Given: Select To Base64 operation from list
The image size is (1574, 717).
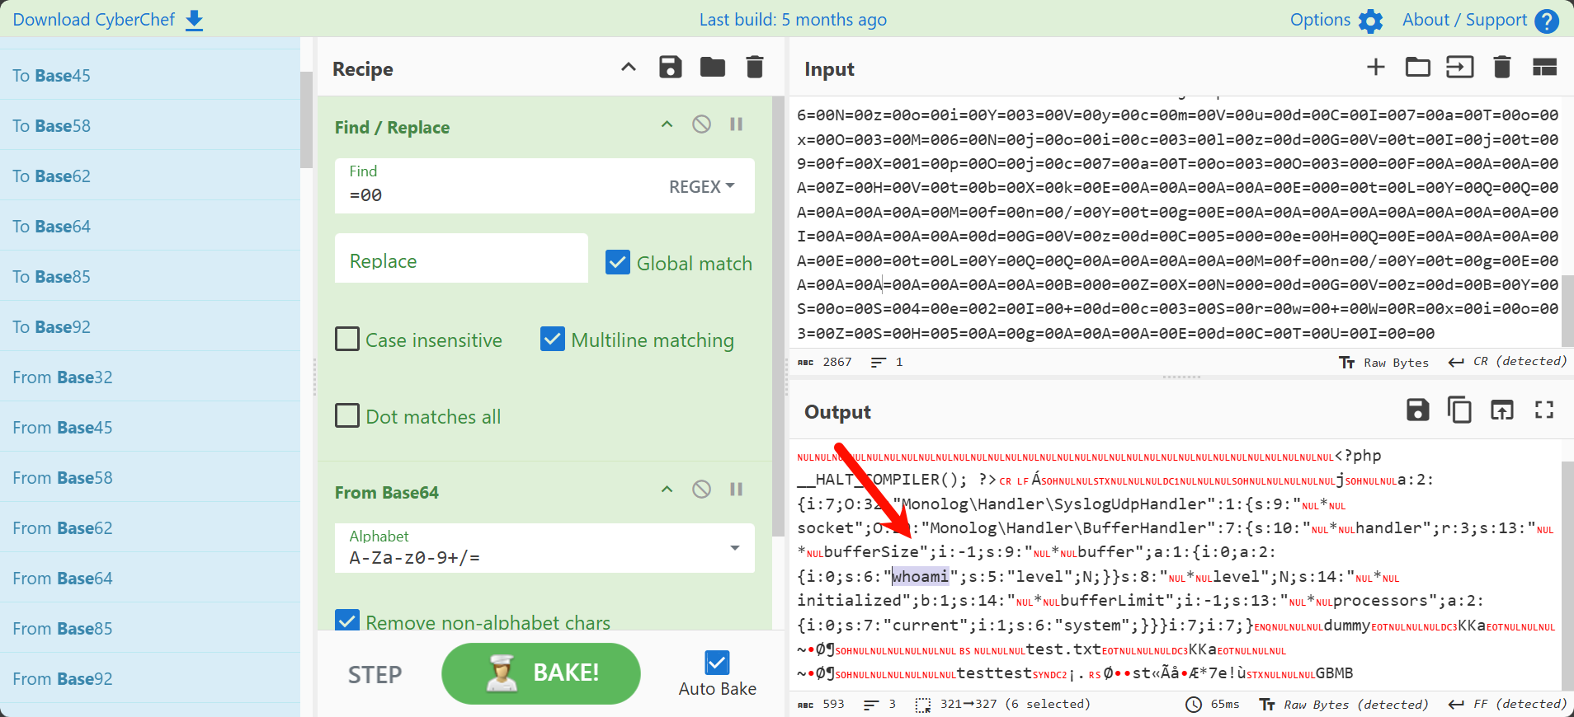Looking at the screenshot, I should 51,227.
